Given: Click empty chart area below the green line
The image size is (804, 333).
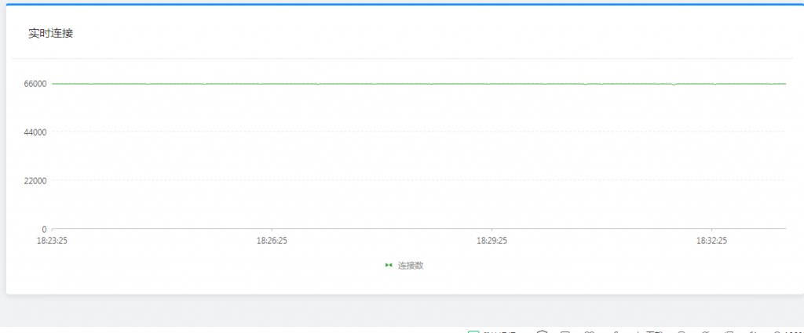Looking at the screenshot, I should tap(393, 157).
